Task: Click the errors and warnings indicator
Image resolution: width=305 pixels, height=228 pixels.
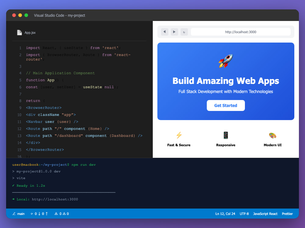Action: click(x=62, y=214)
